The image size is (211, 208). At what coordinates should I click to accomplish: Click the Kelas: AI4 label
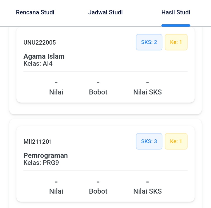tap(38, 63)
